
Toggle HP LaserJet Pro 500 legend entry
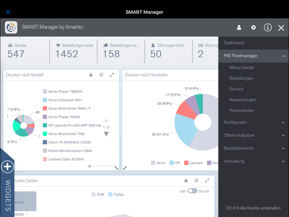pyautogui.click(x=72, y=125)
